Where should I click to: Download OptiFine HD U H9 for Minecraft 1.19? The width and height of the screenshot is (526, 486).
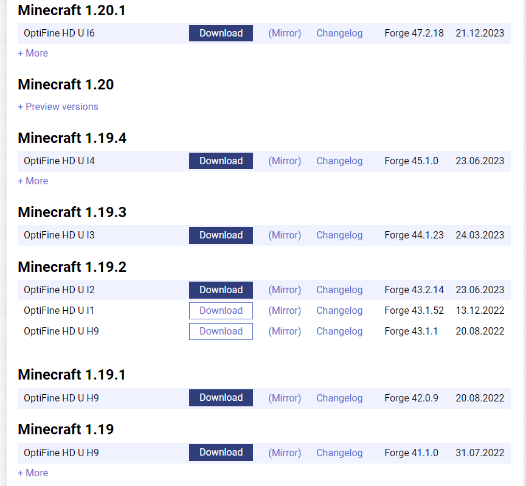tap(221, 453)
